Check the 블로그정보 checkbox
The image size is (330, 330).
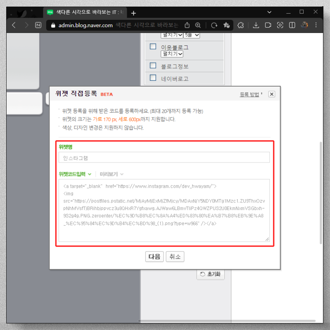(x=153, y=66)
